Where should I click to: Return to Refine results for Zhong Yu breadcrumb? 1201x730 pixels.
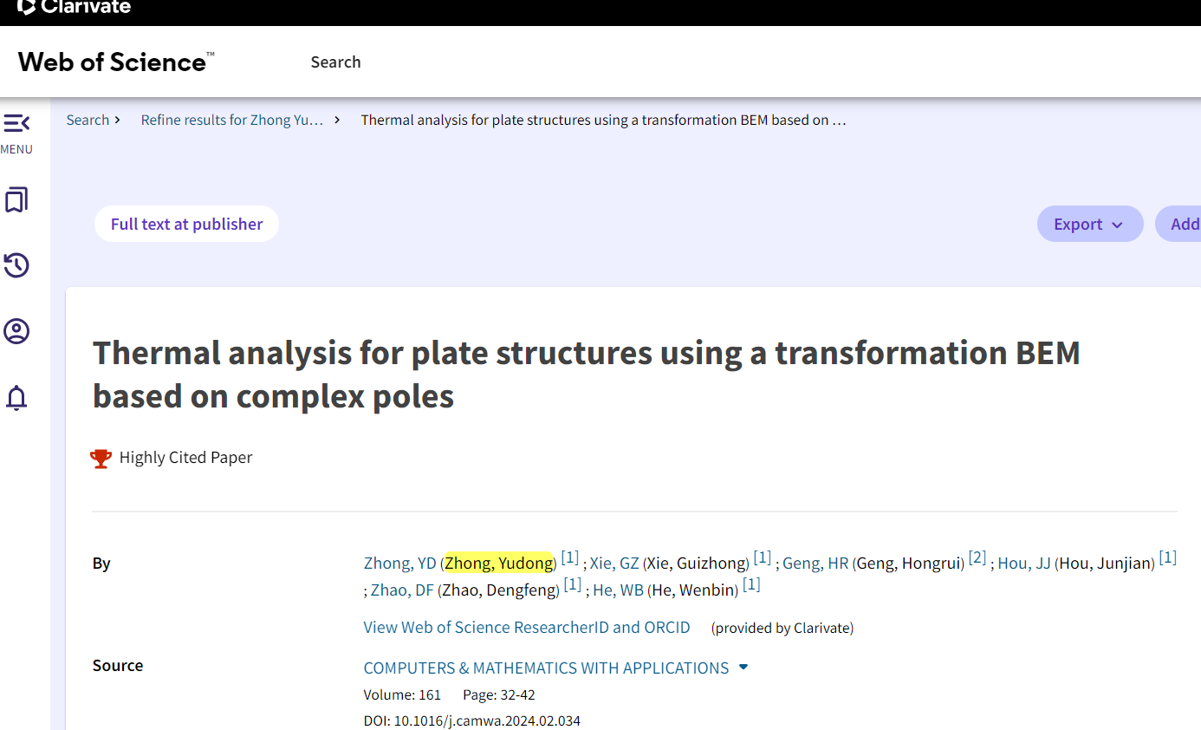coord(232,120)
